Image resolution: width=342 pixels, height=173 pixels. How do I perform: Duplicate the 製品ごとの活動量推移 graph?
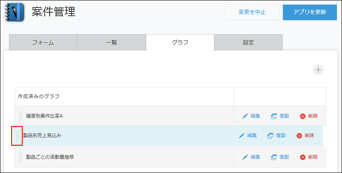pyautogui.click(x=280, y=157)
